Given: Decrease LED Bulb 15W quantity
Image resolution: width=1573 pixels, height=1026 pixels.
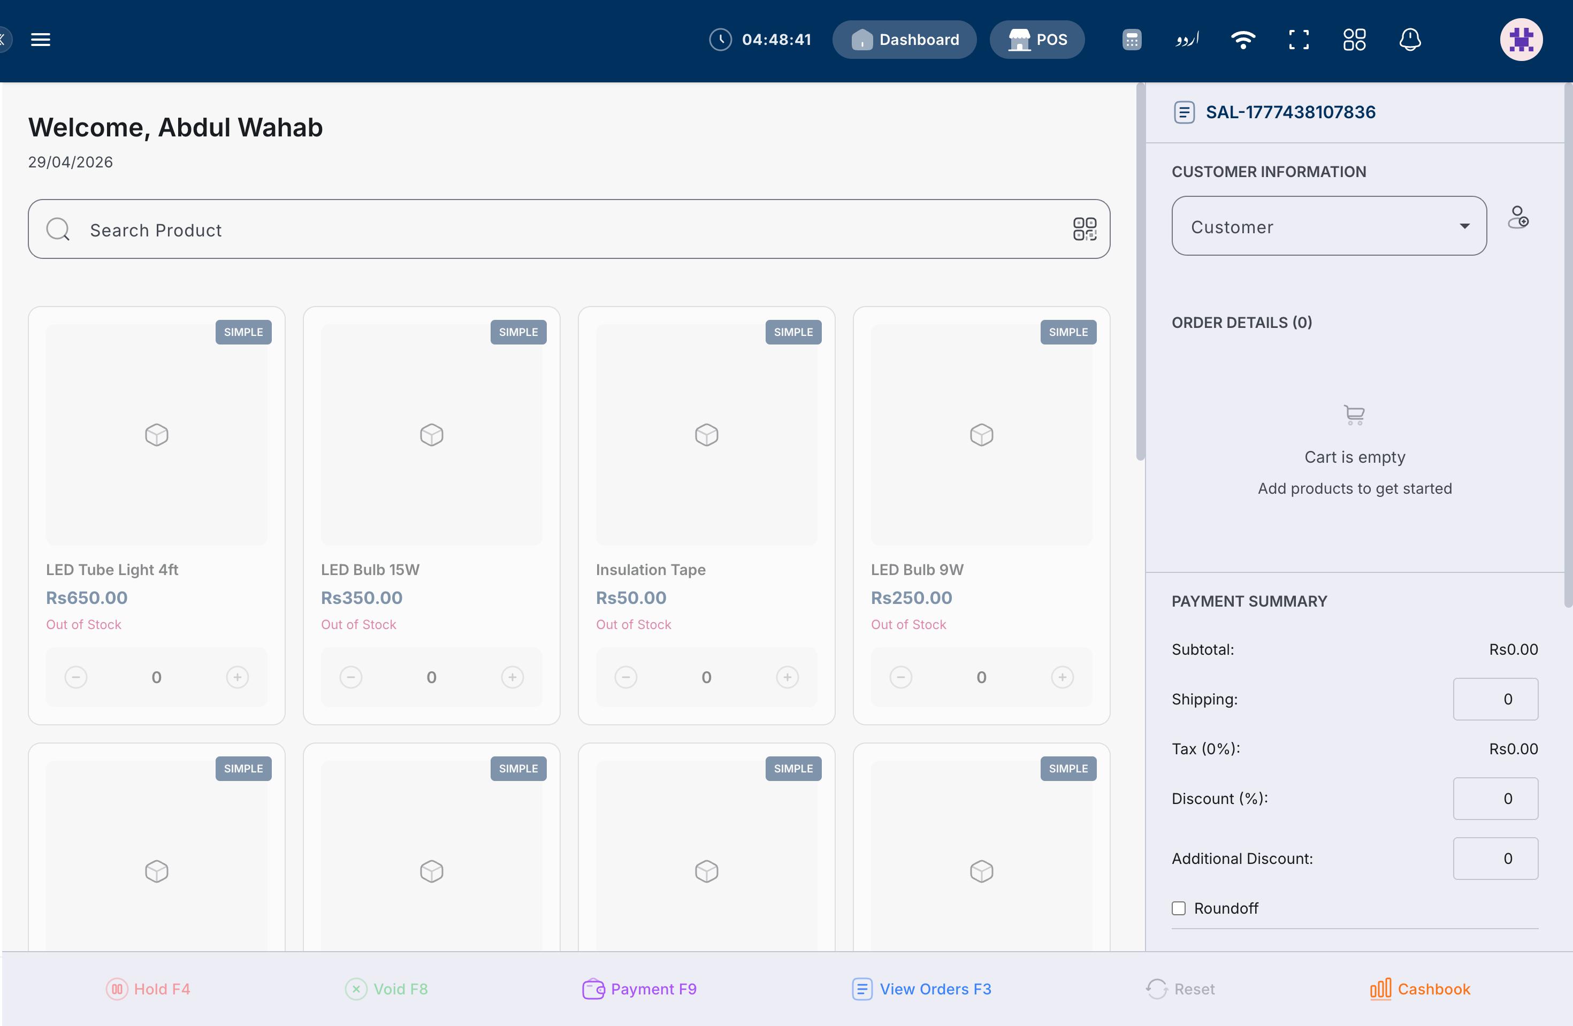Looking at the screenshot, I should coord(351,677).
